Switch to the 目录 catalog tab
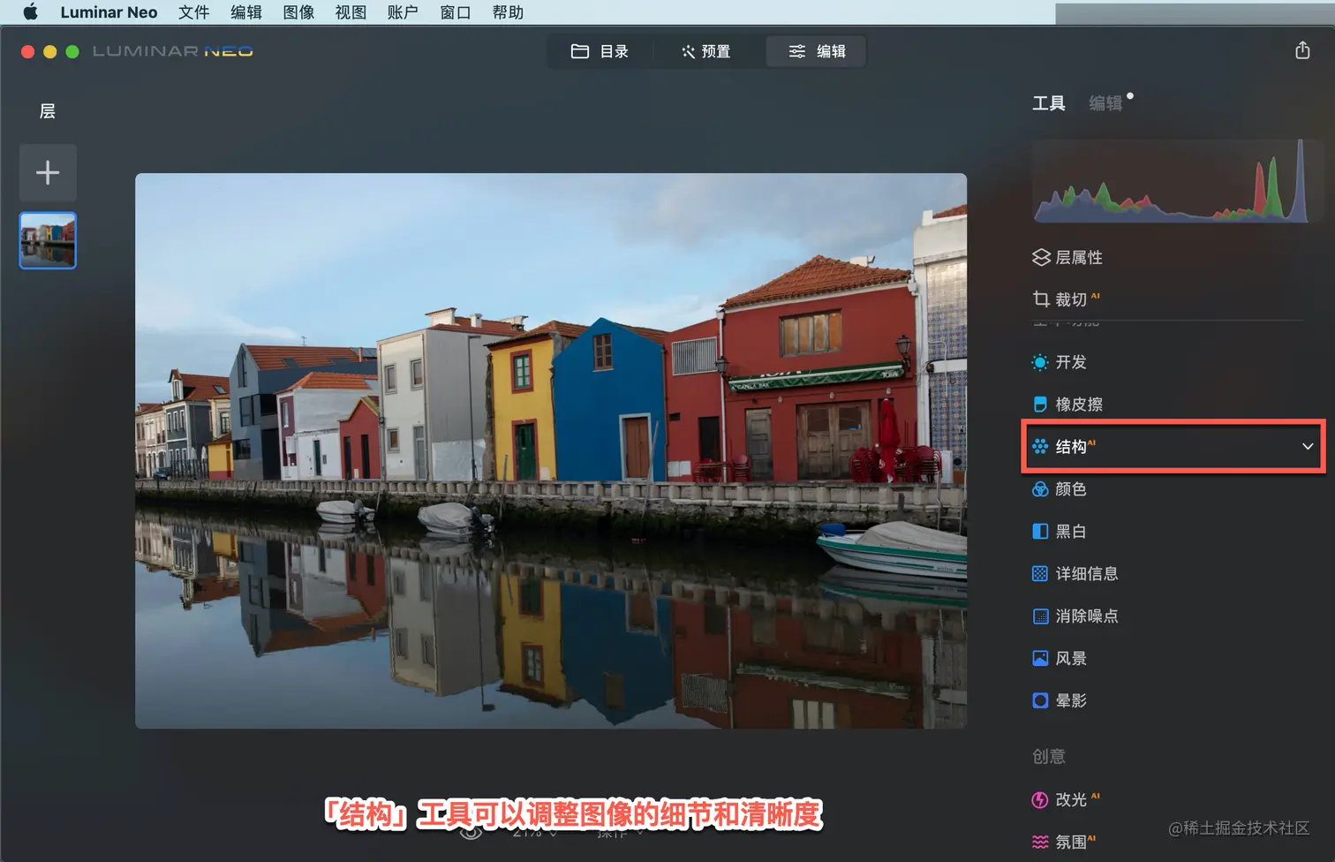 tap(600, 51)
